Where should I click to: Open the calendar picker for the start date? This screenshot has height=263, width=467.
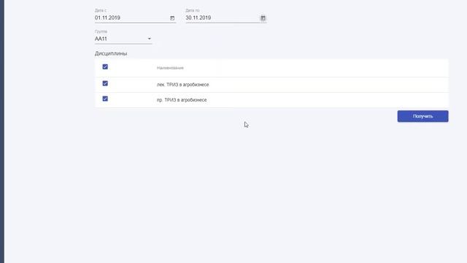pos(172,18)
